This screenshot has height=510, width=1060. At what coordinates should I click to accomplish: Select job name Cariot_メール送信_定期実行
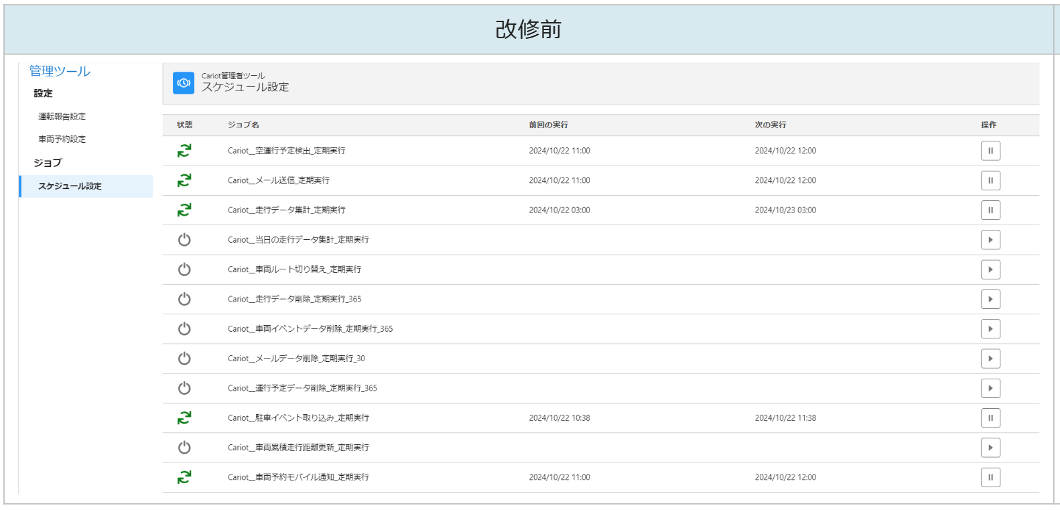pos(279,180)
